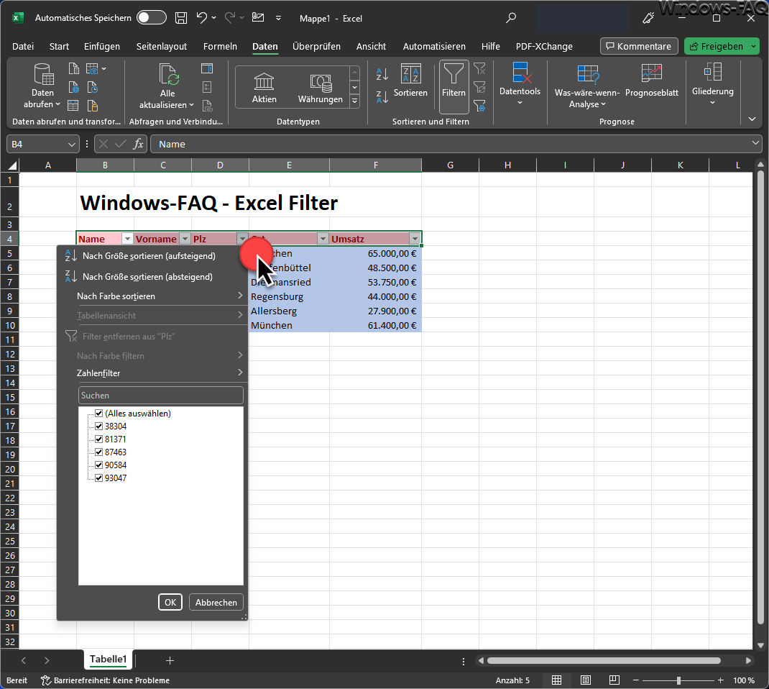Click the sort A to Z ribbon icon
The image size is (769, 689).
tap(382, 75)
